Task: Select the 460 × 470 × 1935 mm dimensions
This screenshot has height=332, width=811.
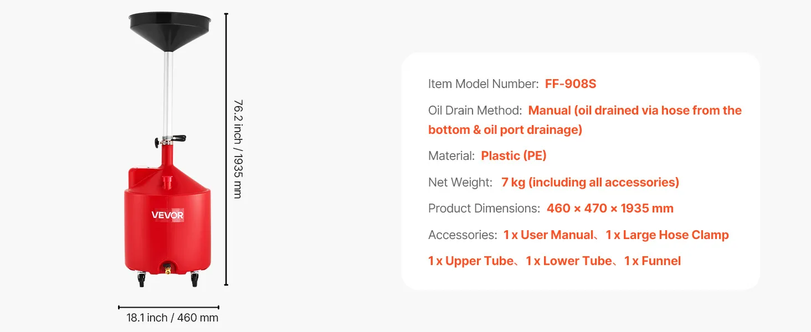Action: coord(610,209)
